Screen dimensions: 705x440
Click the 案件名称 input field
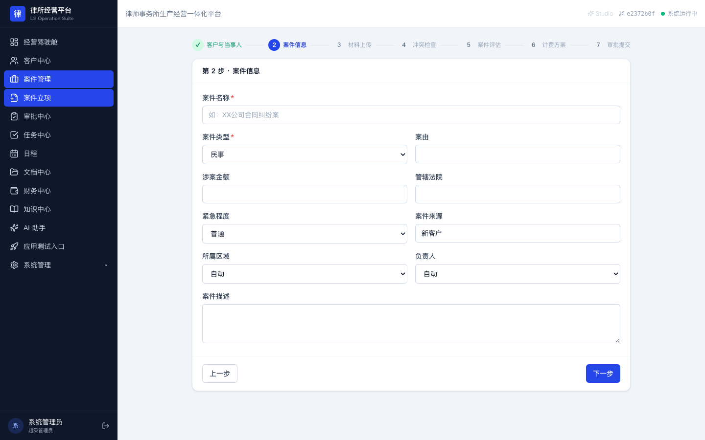pos(411,115)
